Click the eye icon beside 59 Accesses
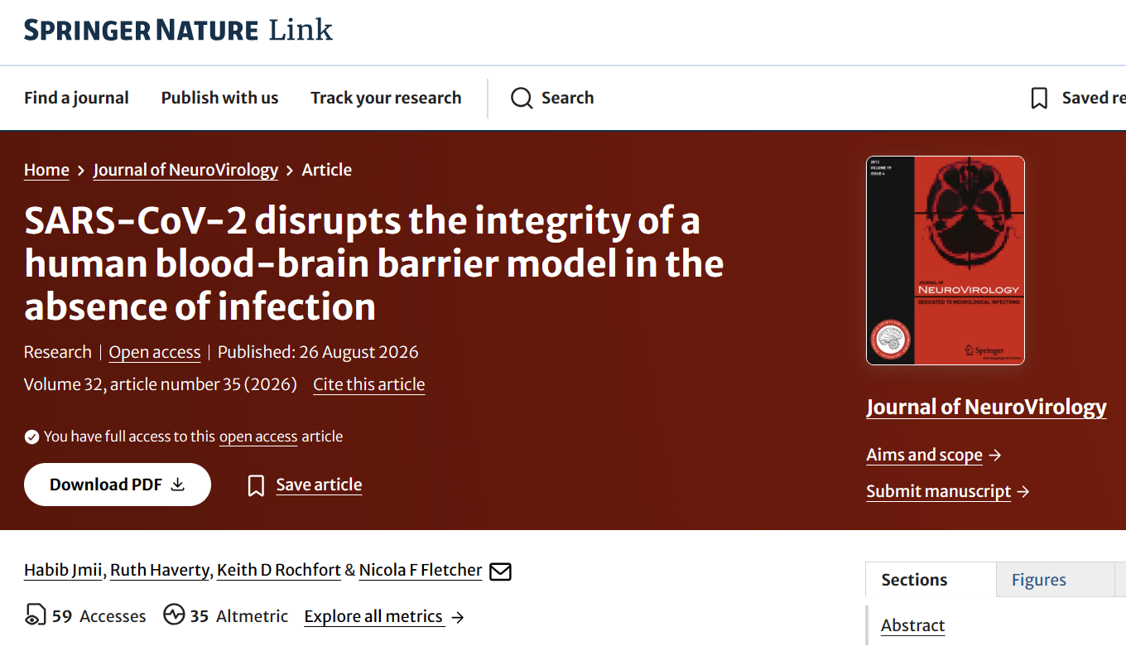 pos(35,615)
